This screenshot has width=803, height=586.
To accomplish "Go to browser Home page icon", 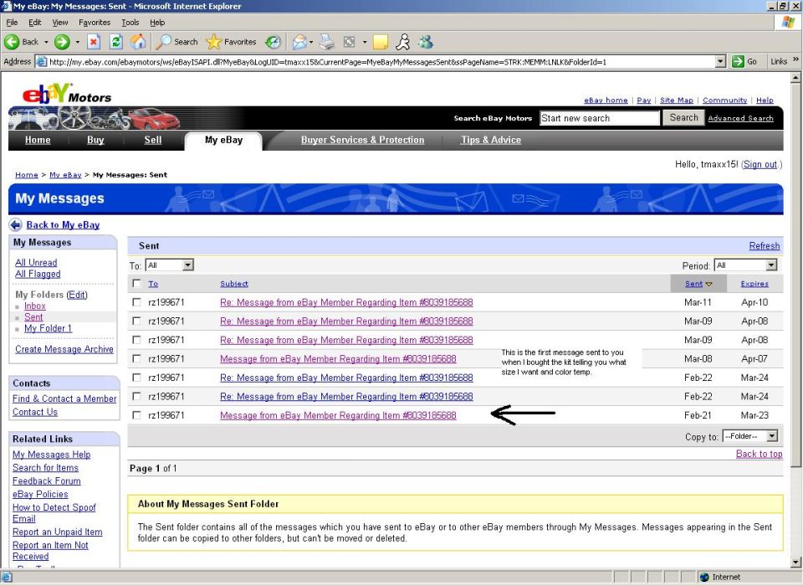I will (138, 42).
